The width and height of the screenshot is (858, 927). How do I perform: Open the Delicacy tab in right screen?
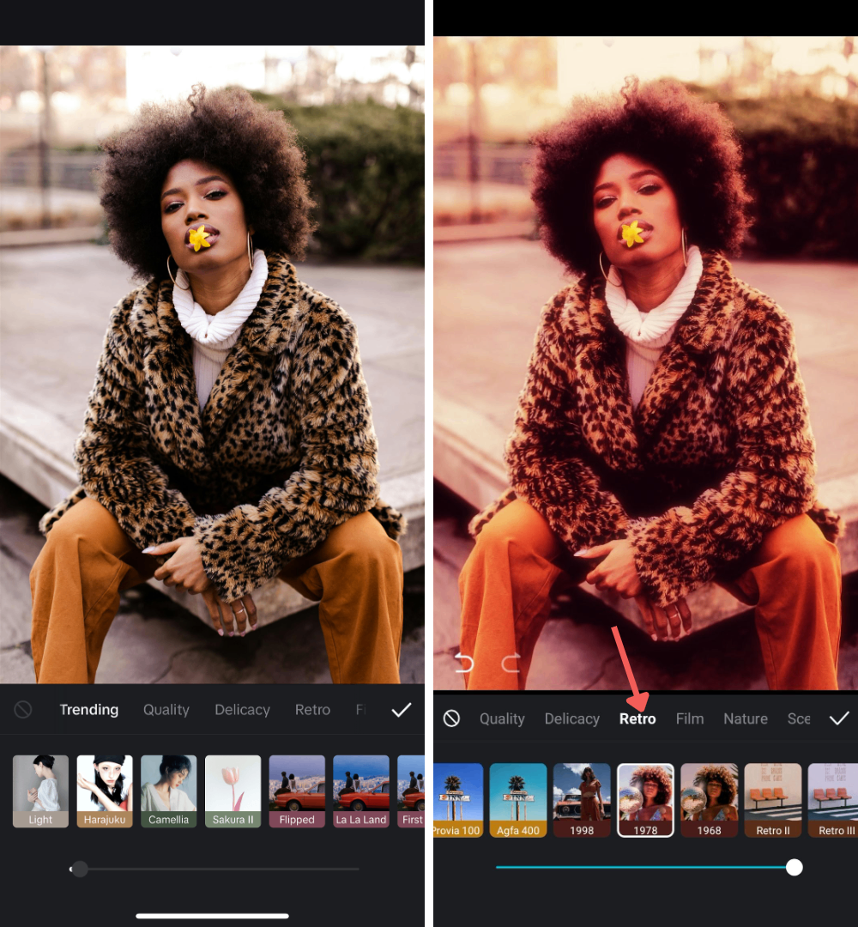point(572,719)
